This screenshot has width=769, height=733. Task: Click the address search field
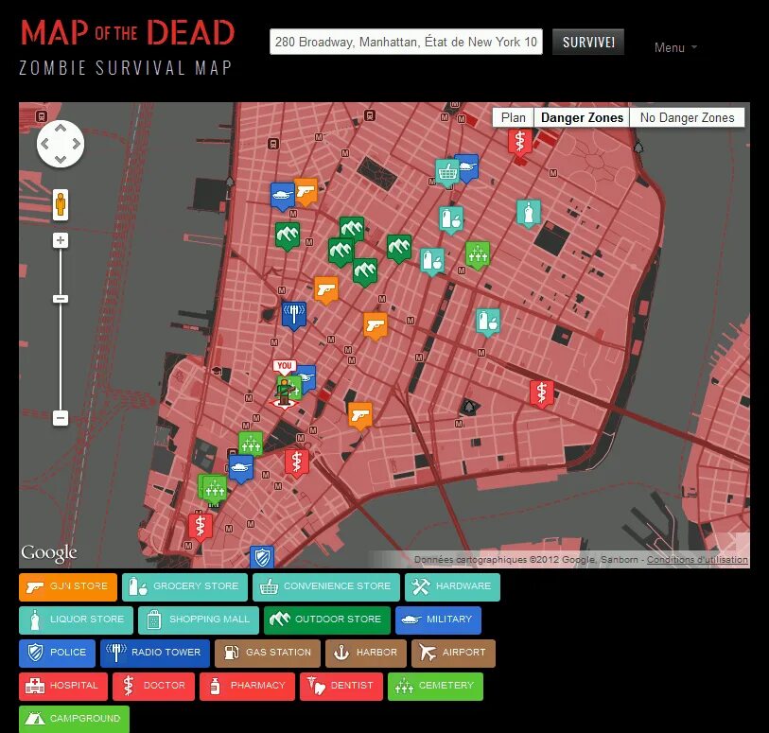pos(406,42)
